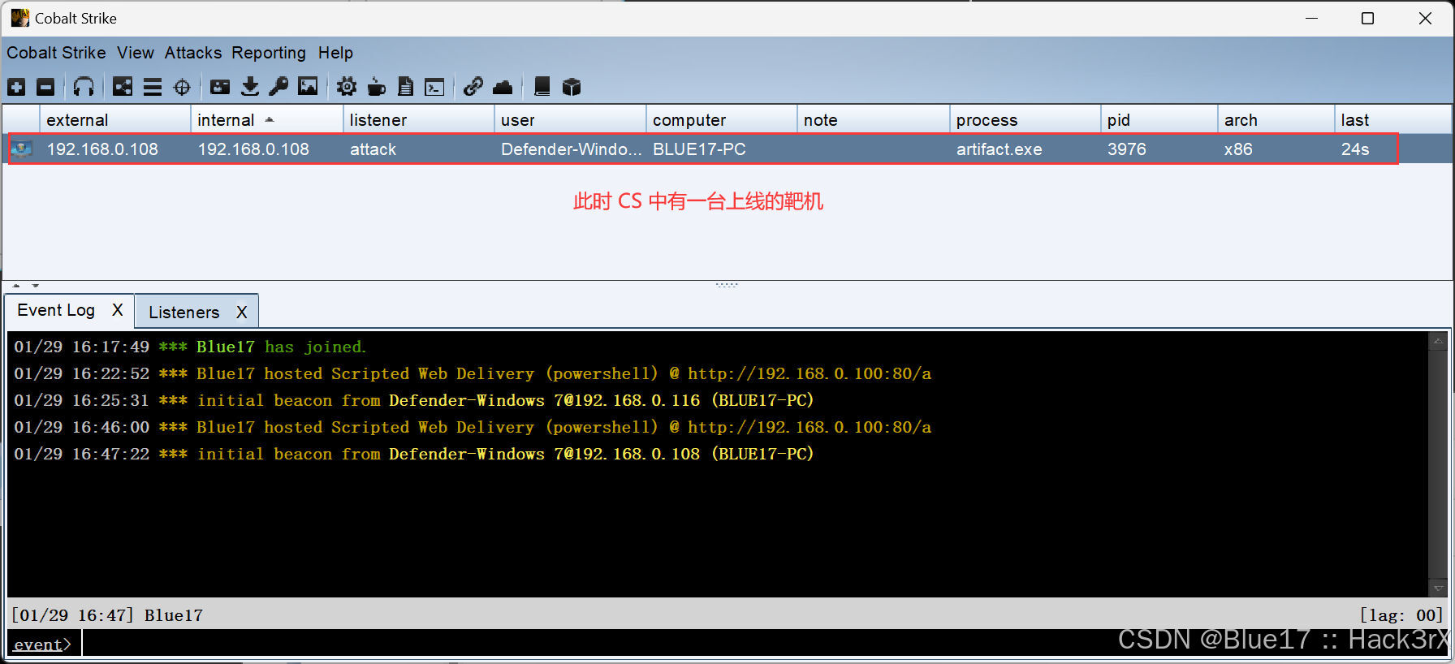Open the credentials ID card icon
Screen dimensions: 1455x664
tap(220, 87)
